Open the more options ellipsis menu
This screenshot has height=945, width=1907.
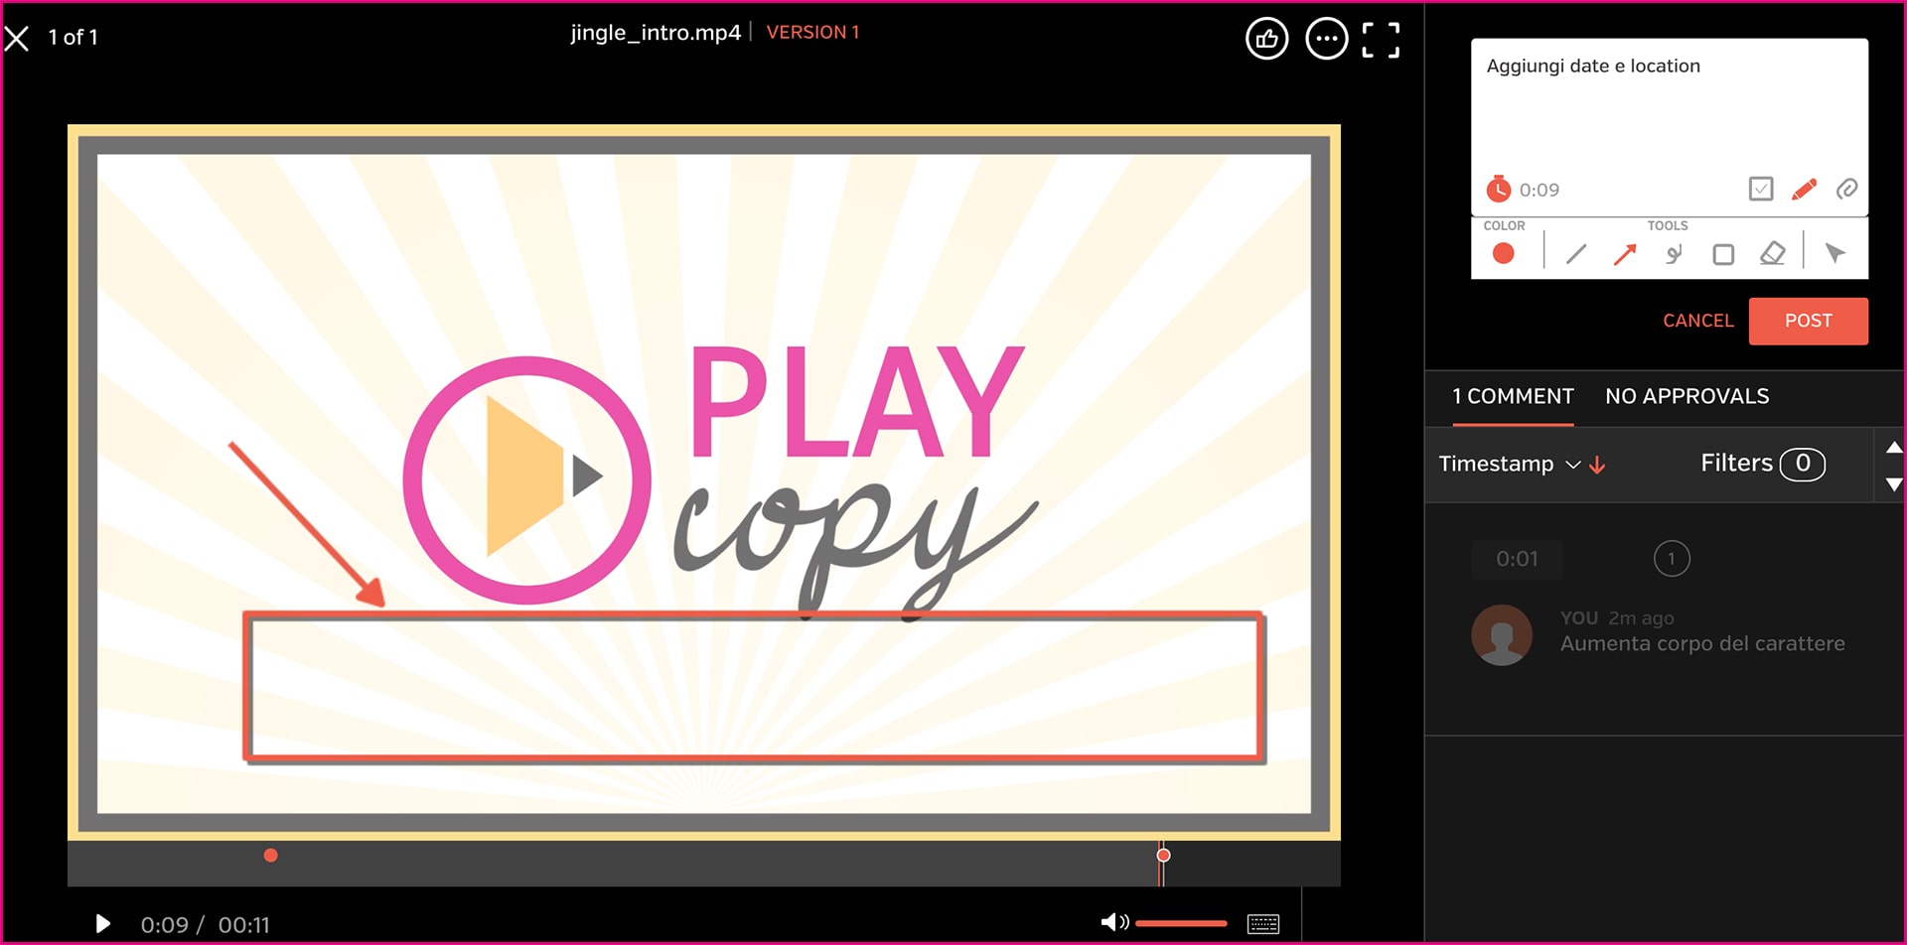pyautogui.click(x=1326, y=40)
